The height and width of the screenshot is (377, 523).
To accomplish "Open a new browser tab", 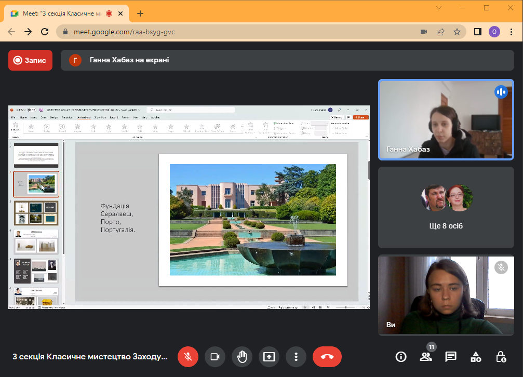I will click(x=140, y=14).
